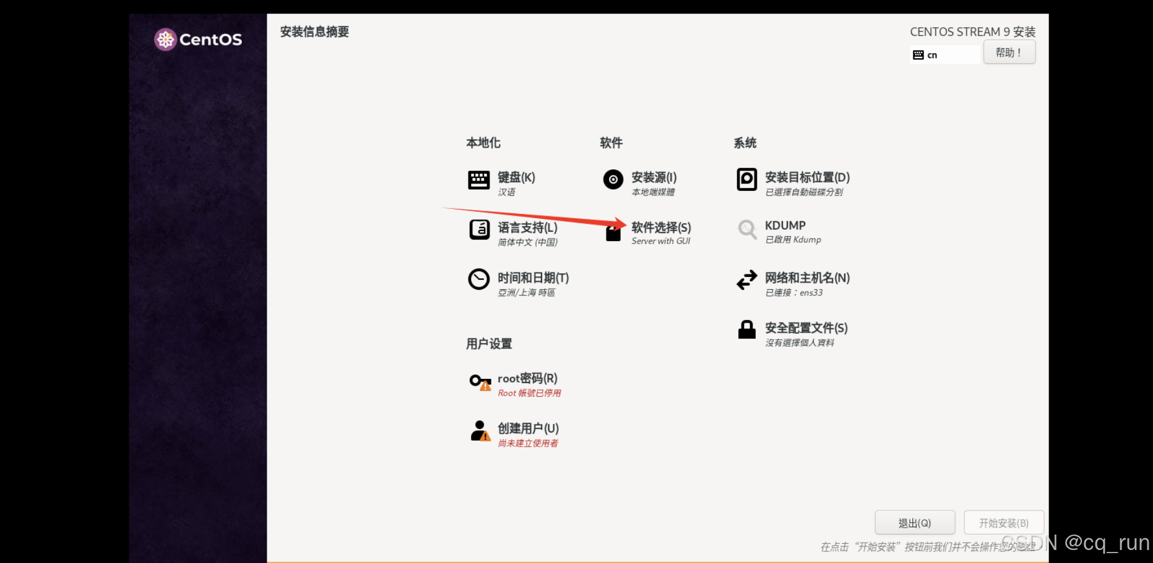The width and height of the screenshot is (1153, 563).
Task: Open 语言支持(L) language support
Action: coord(527,227)
